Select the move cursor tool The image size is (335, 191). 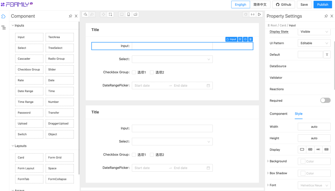[x=103, y=14]
